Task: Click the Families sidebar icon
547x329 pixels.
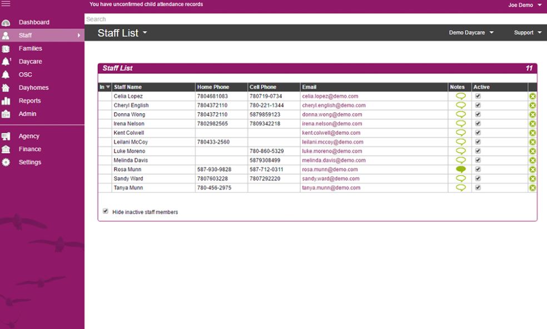Action: (6, 49)
